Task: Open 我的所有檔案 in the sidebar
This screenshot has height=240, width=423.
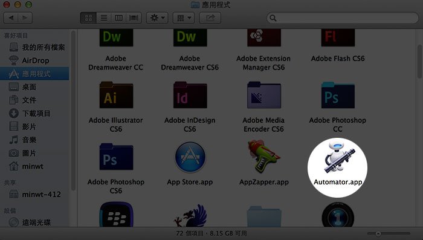Action: coord(34,47)
